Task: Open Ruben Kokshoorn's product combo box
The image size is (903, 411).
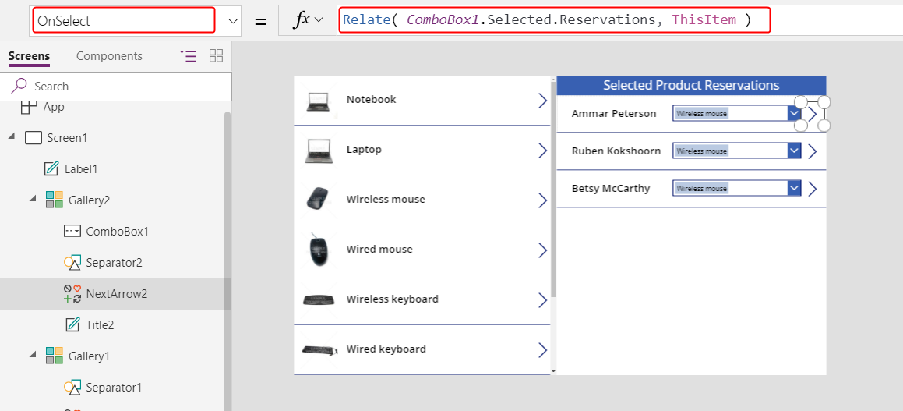Action: coord(794,151)
